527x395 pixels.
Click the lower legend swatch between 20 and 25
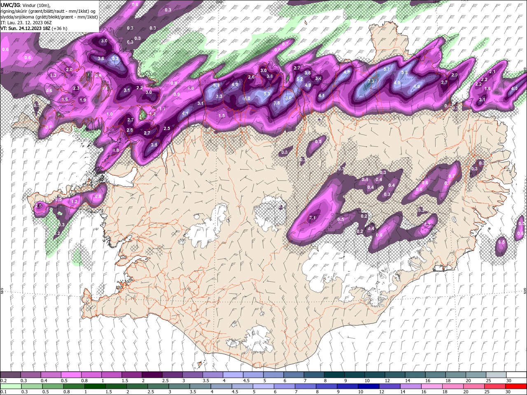(x=474, y=386)
